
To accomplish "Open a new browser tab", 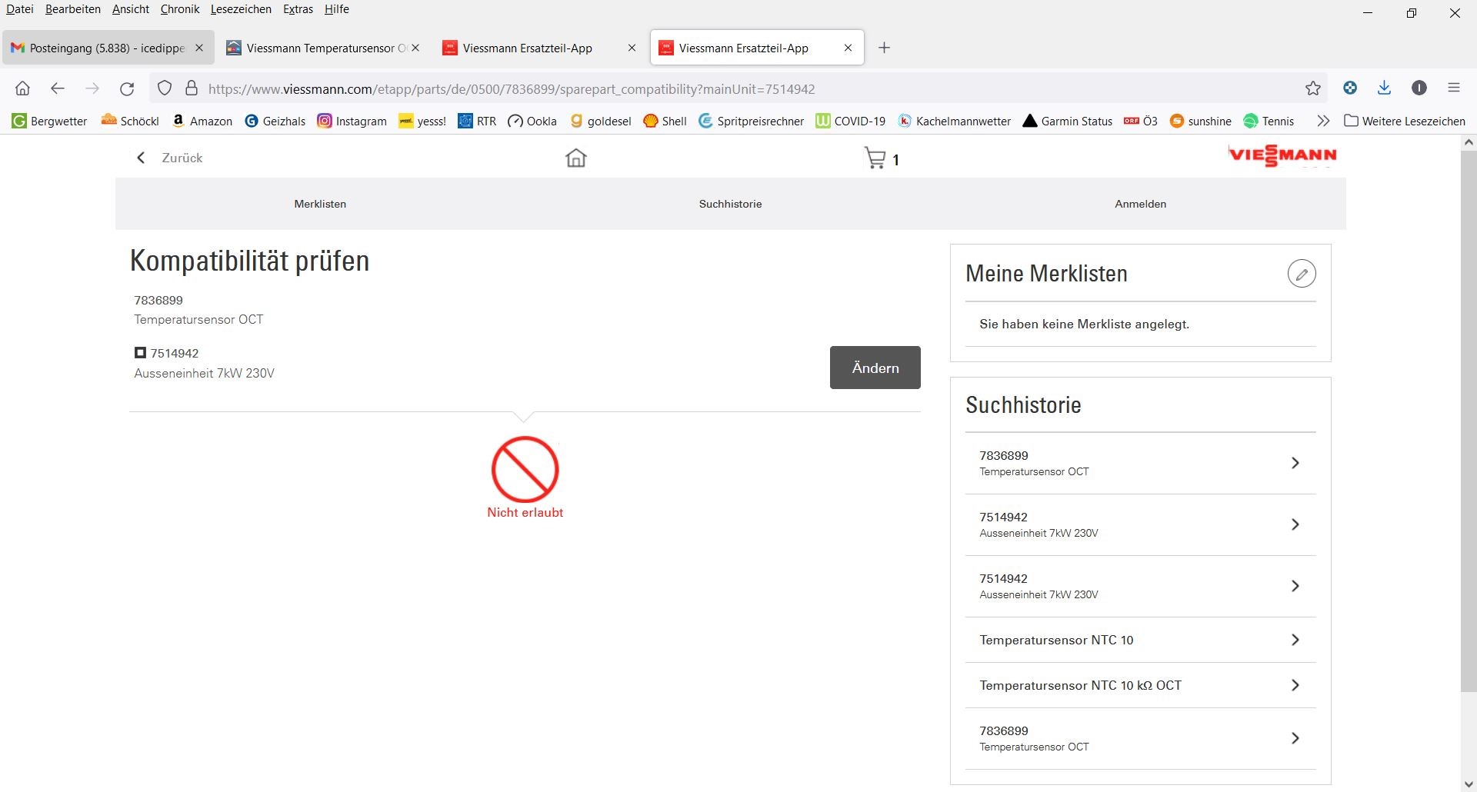I will 884,48.
